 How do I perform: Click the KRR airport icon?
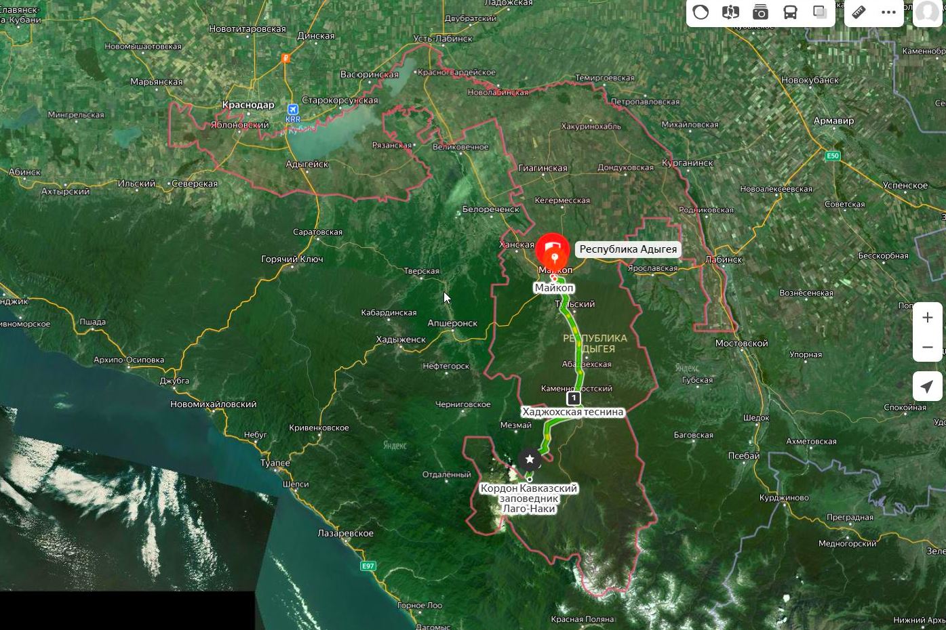[x=293, y=110]
